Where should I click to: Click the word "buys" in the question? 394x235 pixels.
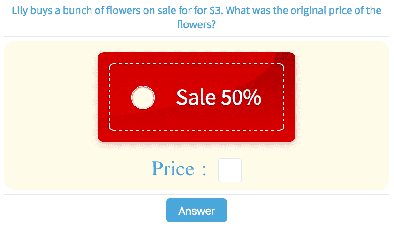pyautogui.click(x=45, y=10)
